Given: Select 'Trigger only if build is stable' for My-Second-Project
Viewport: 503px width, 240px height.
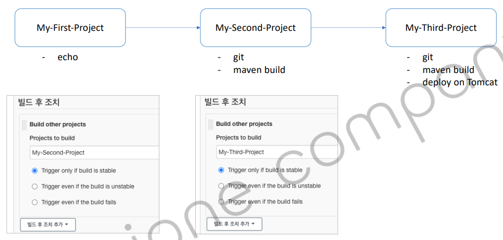Looking at the screenshot, I should click(35, 171).
